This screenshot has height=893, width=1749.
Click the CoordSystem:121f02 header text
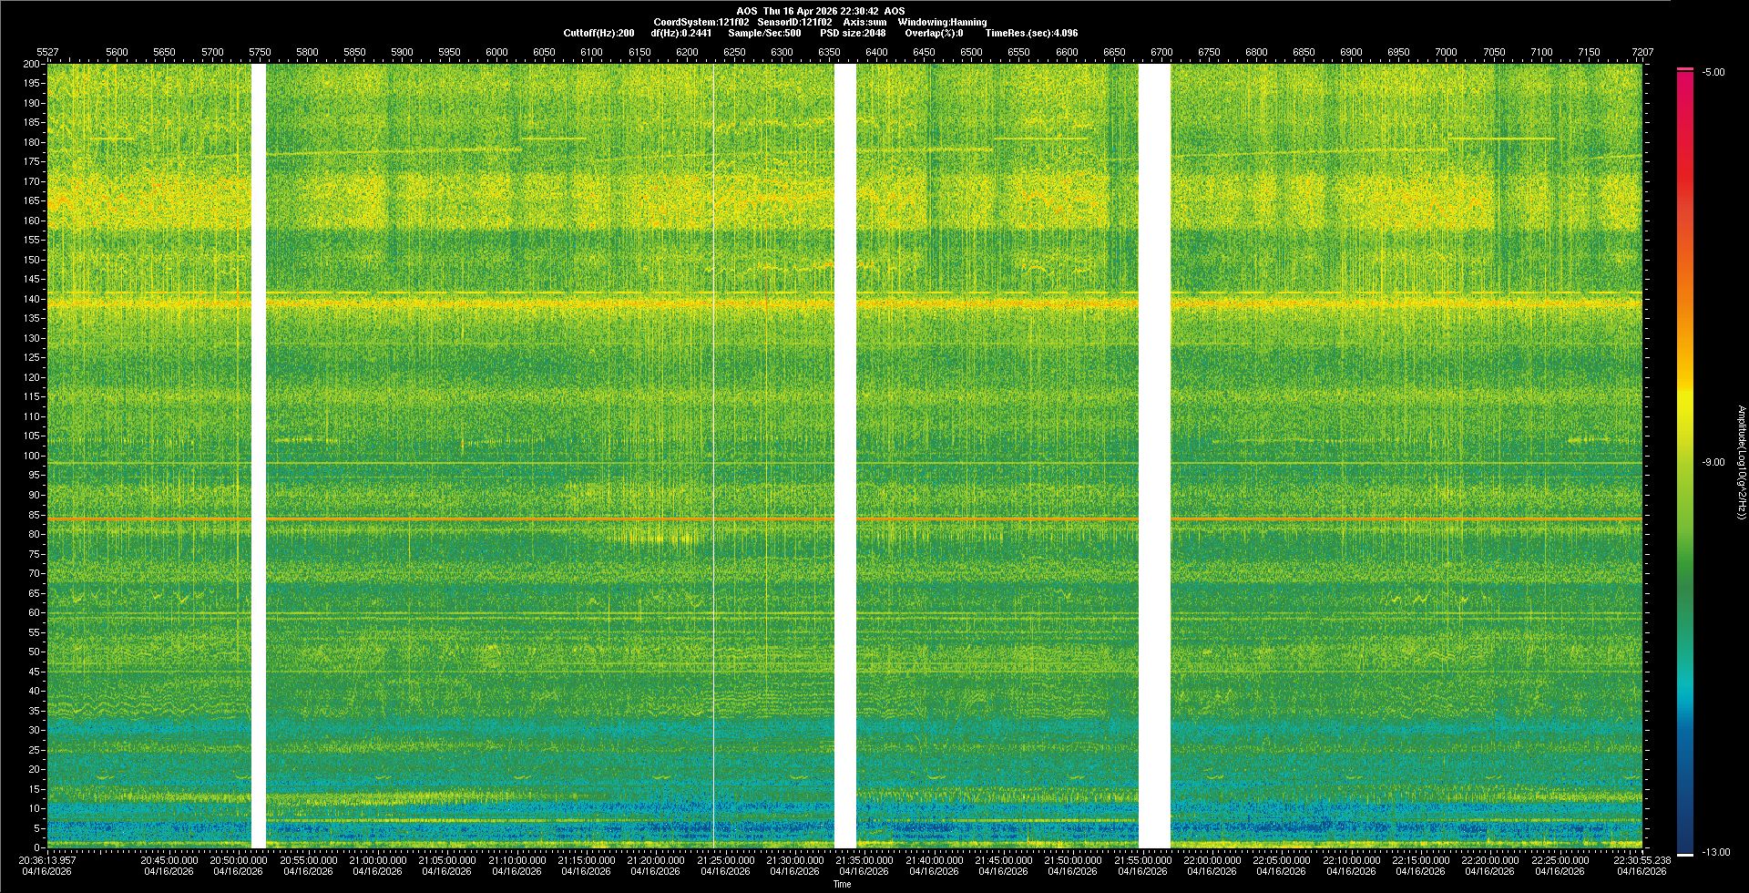[x=701, y=22]
